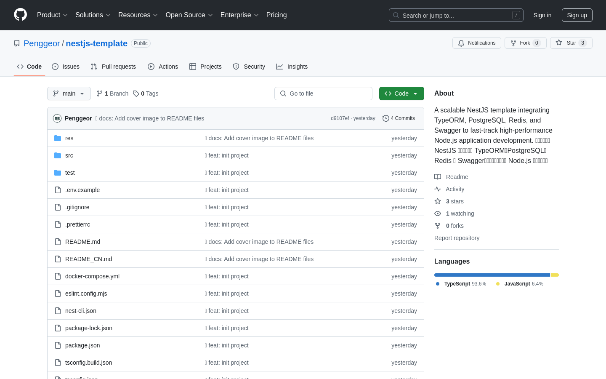The image size is (606, 379).
Task: Switch to the Actions tab
Action: pos(163,67)
